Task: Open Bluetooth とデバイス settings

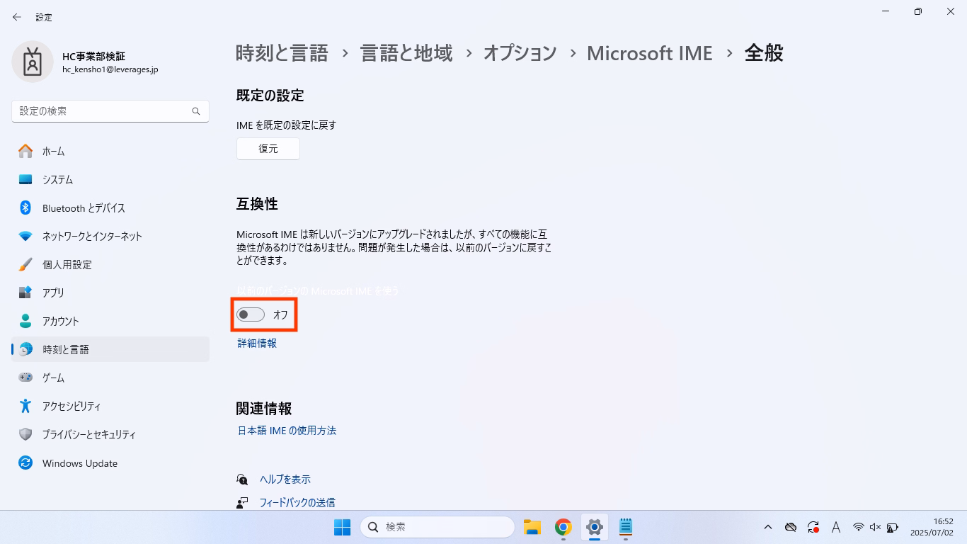Action: click(110, 208)
